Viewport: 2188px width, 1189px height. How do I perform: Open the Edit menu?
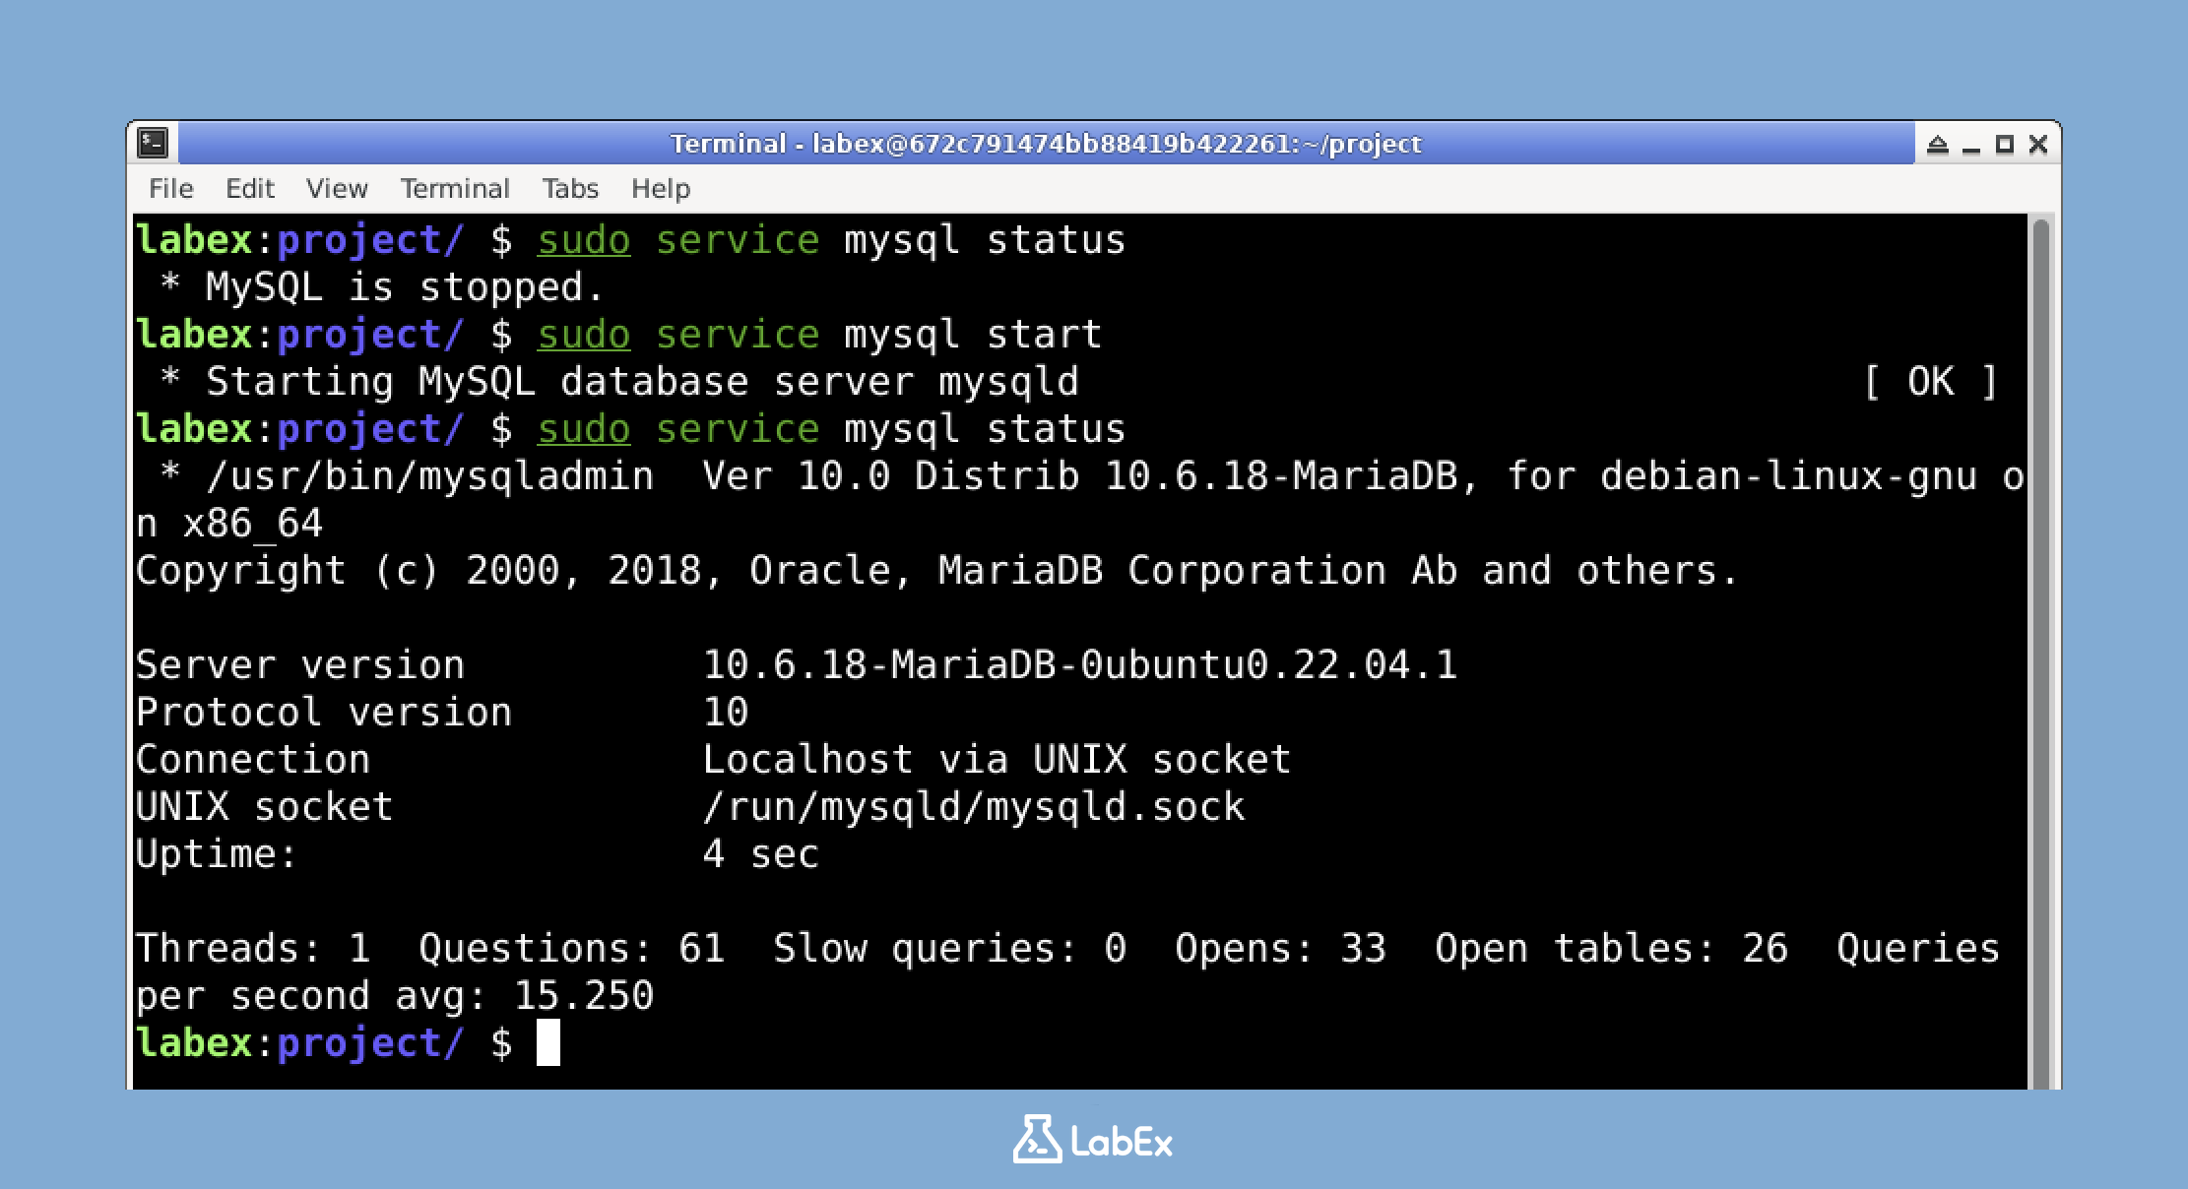tap(249, 188)
